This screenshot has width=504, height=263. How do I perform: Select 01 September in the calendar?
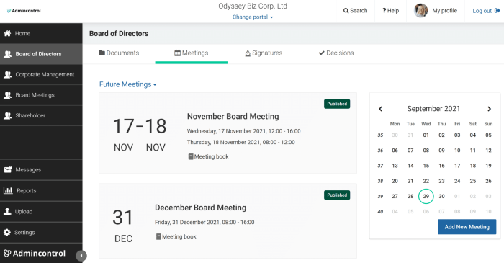[426, 135]
